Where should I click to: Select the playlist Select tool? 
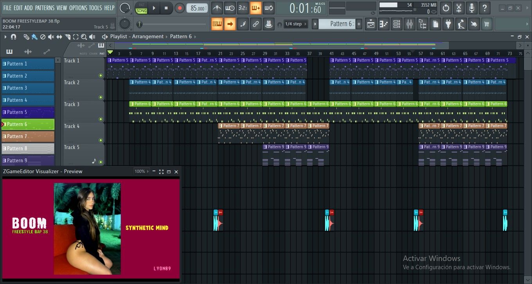point(75,37)
